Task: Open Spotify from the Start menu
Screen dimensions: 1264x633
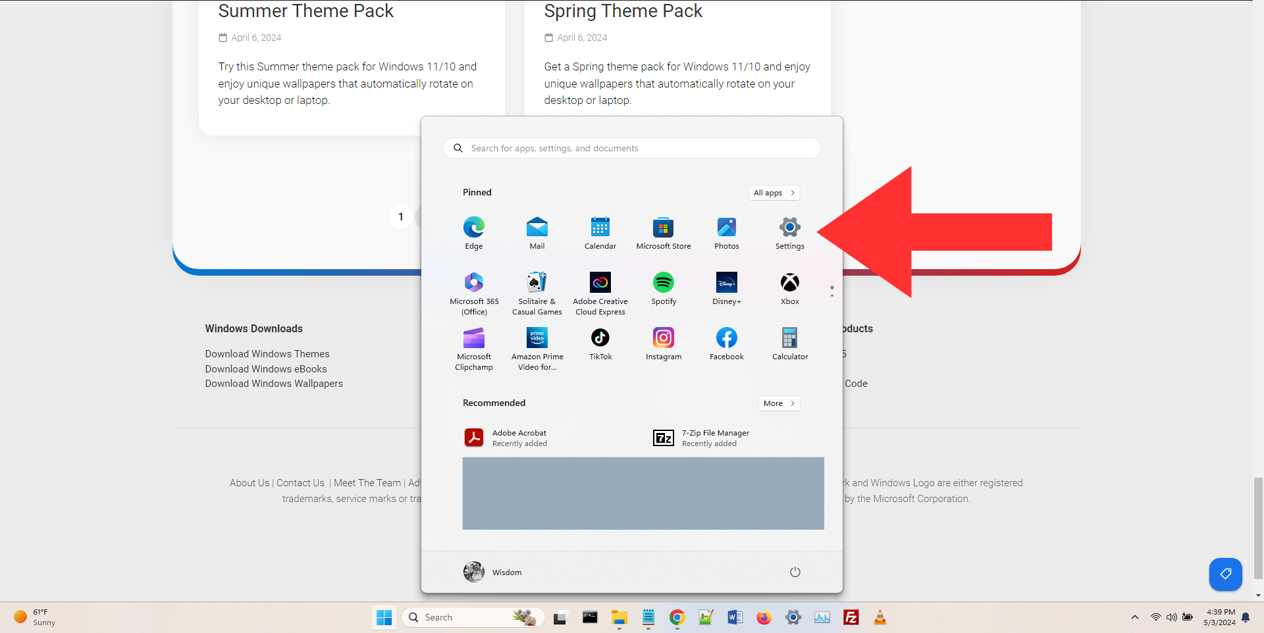Action: click(x=663, y=288)
